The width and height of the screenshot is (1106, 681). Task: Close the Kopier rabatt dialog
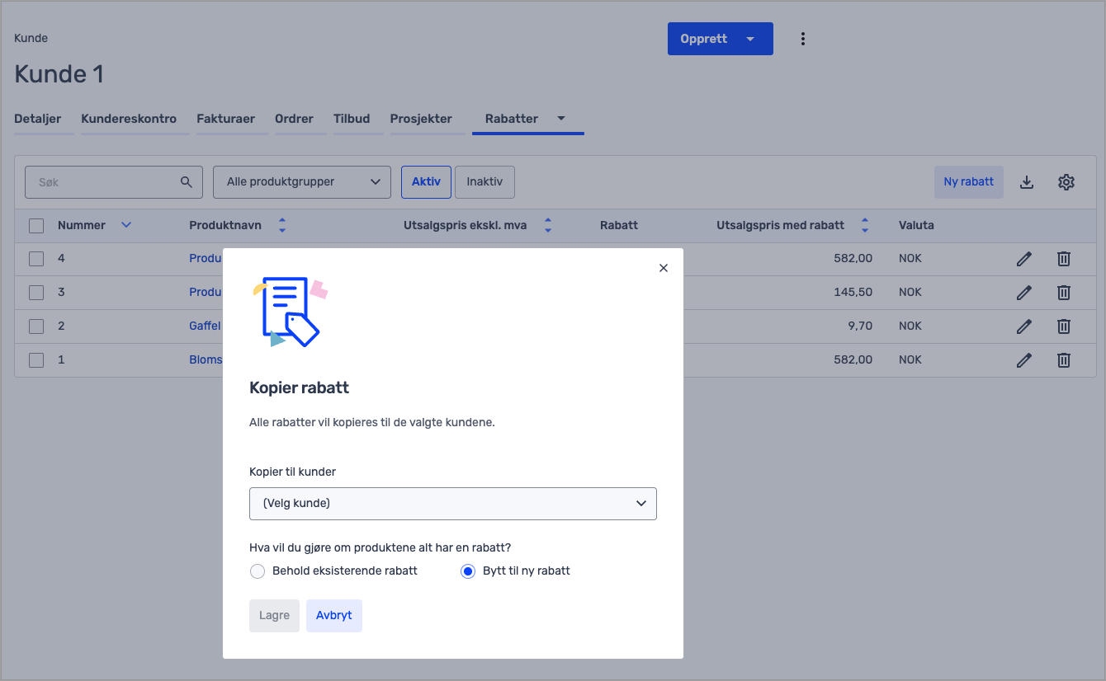click(663, 268)
